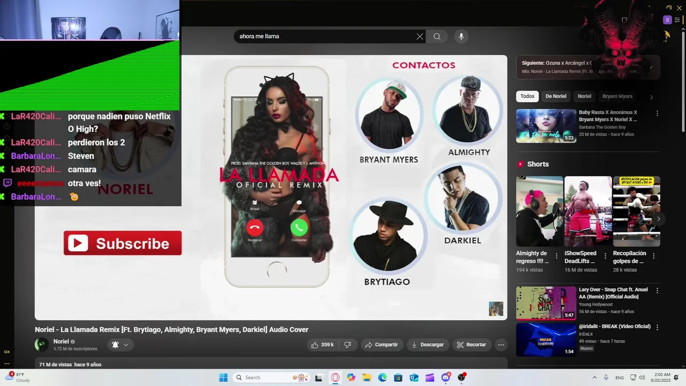Open File Explorer from the taskbar
686x386 pixels.
point(367,377)
